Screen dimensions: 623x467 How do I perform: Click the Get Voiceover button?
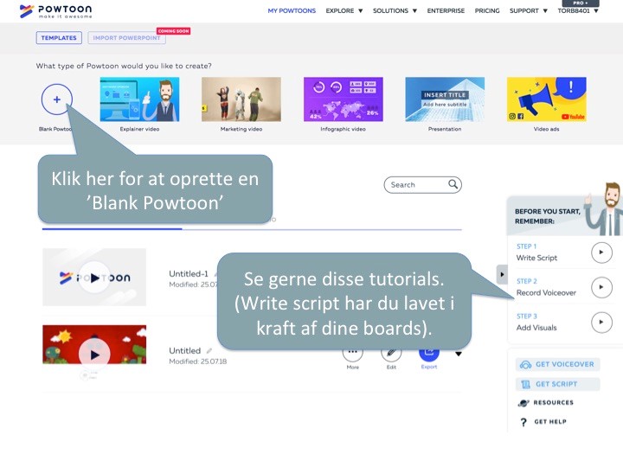pyautogui.click(x=557, y=364)
